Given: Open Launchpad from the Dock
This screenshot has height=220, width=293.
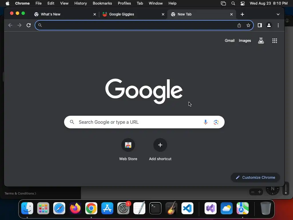Looking at the screenshot, I should tap(43, 208).
